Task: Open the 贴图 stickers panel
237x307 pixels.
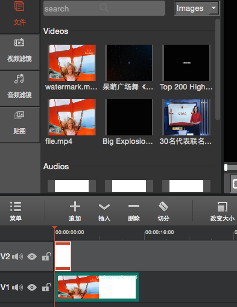Action: coord(19,124)
